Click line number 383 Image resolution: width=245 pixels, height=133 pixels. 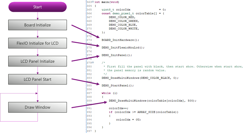click(89, 78)
